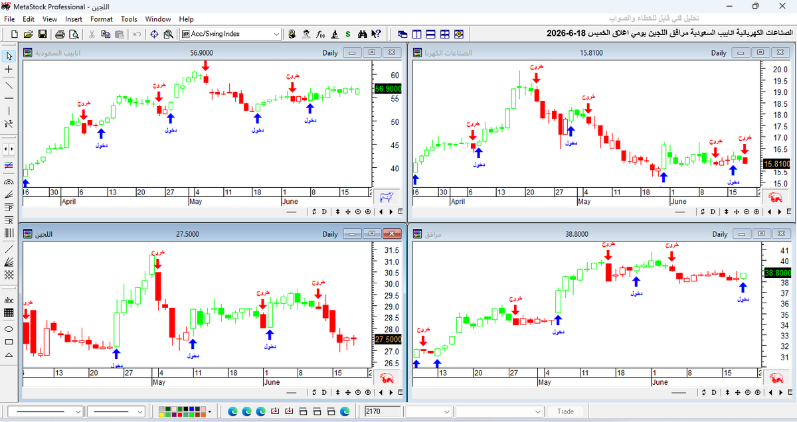Pick the yellow swatch in the color palette
Screen dimensions: 797x422
coord(161,415)
